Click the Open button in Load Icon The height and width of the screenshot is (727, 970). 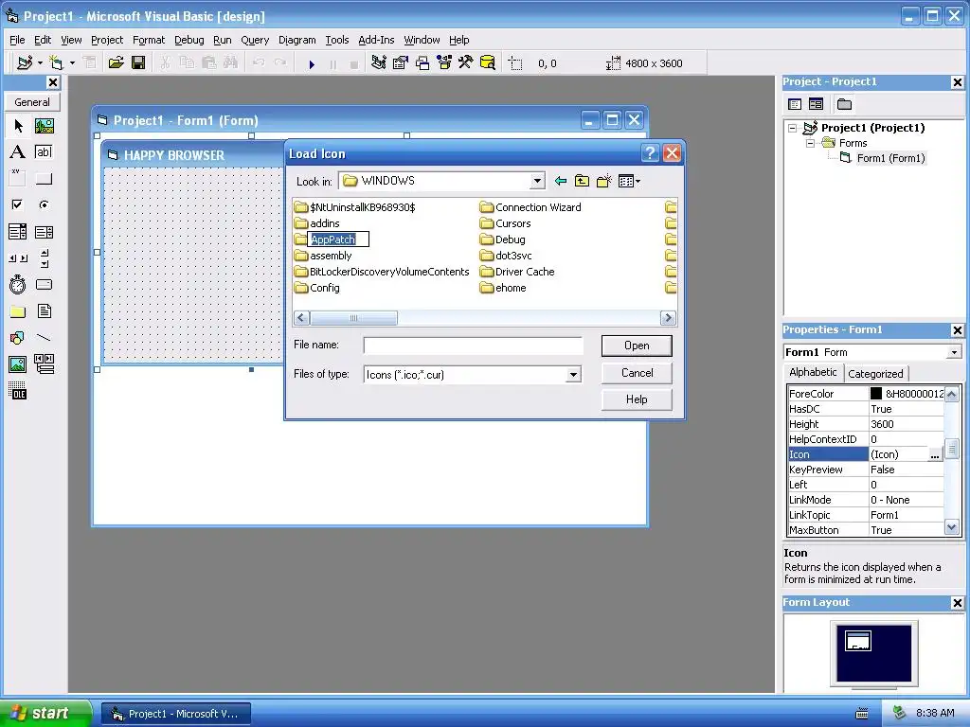[x=637, y=346]
